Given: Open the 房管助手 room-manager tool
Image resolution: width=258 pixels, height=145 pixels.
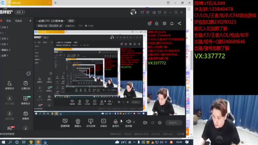Looking at the screenshot, I should pos(10,85).
